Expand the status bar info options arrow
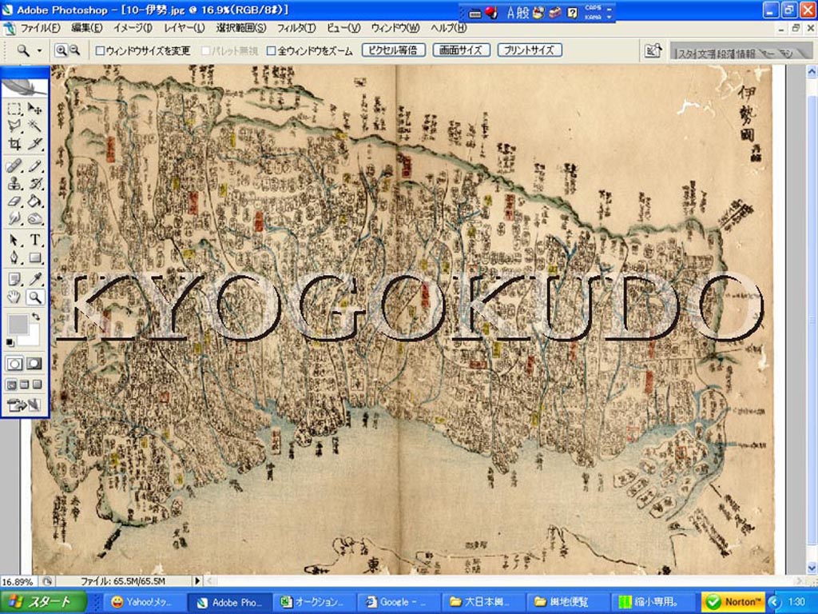Viewport: 818px width, 614px height. click(x=197, y=581)
